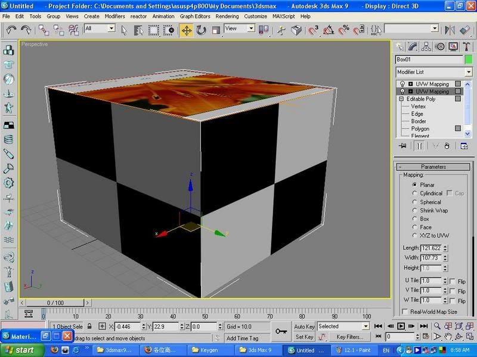Viewport: 477px width, 357px height.
Task: Select the Planar mapping option
Action: (x=414, y=184)
